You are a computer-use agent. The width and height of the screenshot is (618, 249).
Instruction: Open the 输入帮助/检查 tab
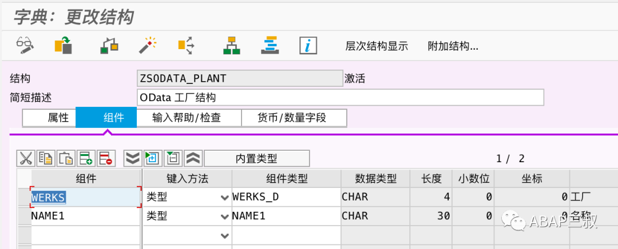tap(189, 118)
